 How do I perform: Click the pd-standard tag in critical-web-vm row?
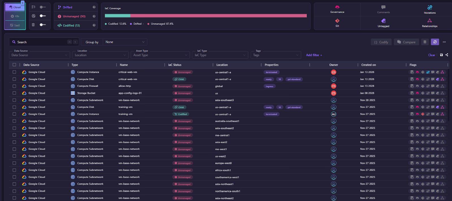click(294, 79)
